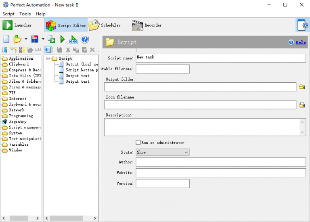Switch to the Launcher tab
Viewport: 310px width, 222px height.
coord(17,25)
